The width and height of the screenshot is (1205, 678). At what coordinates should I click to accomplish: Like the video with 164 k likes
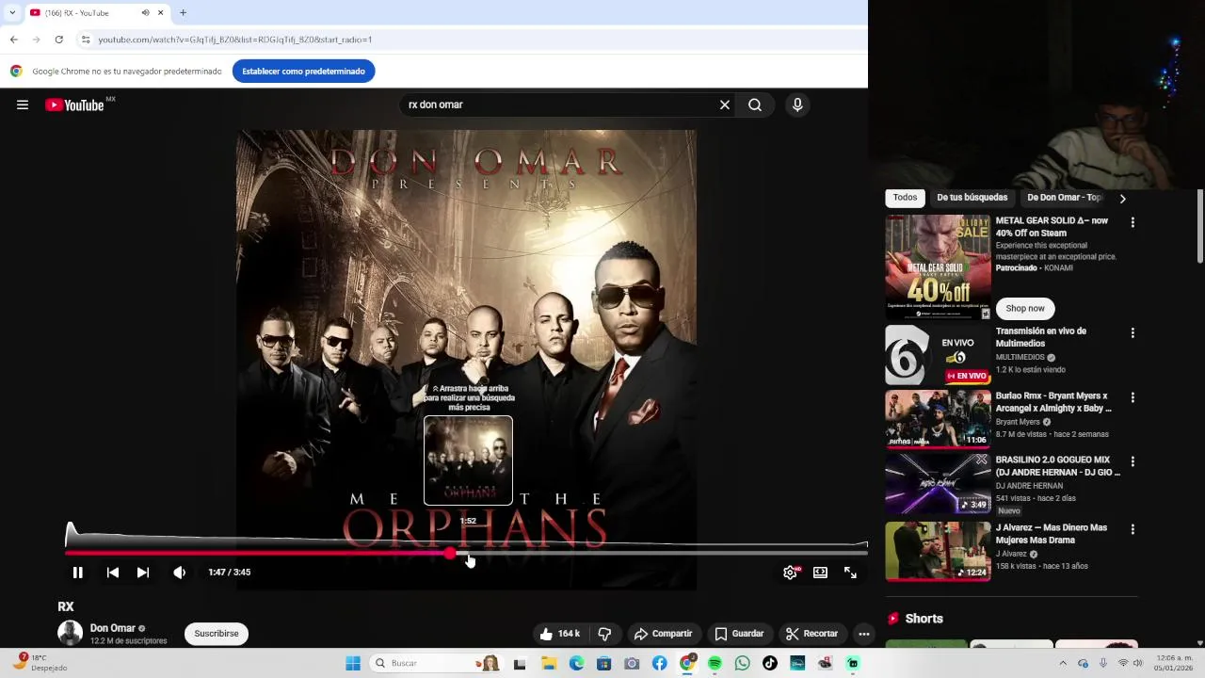pyautogui.click(x=560, y=634)
